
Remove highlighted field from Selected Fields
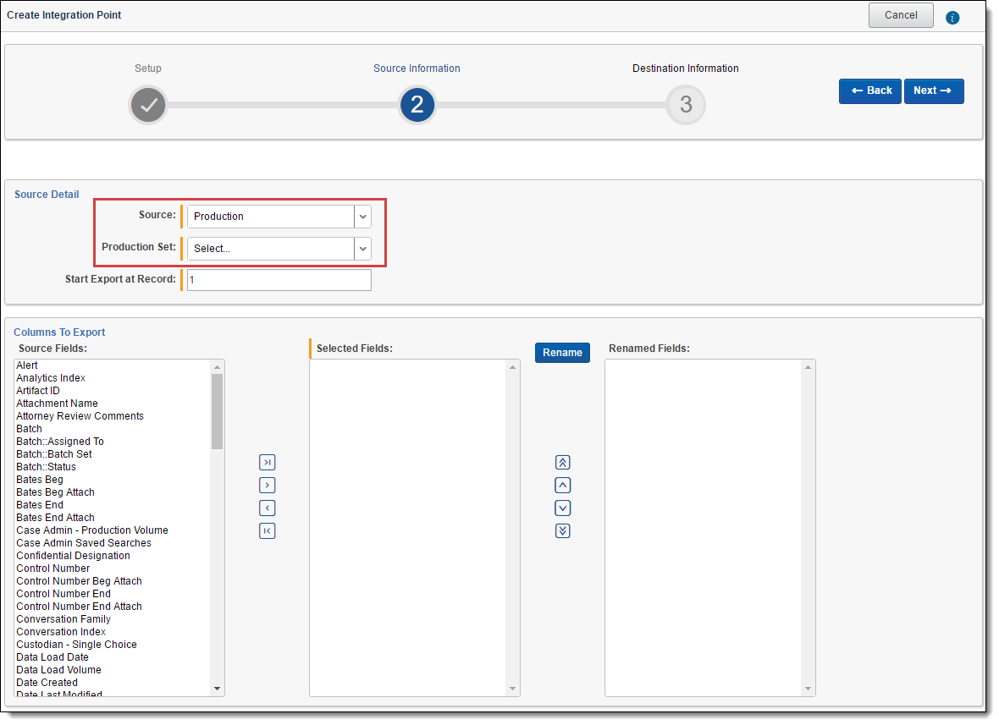point(268,508)
